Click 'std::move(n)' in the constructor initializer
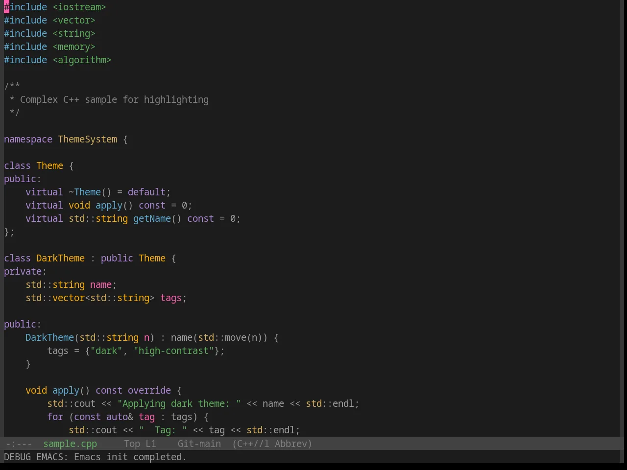Screen dimensions: 627x470 [230, 337]
